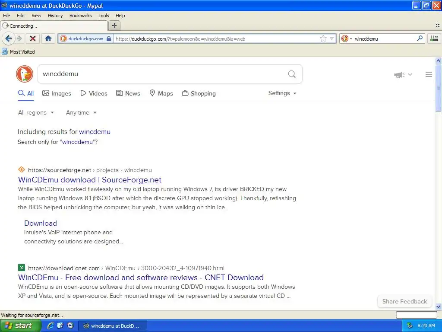Click the SourceForge favicon
Viewport: 442px width, 332px height.
[x=22, y=169]
